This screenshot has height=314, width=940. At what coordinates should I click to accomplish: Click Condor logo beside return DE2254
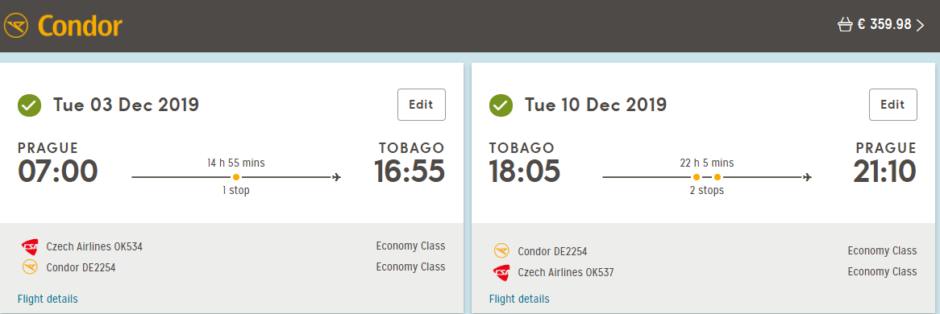[501, 251]
